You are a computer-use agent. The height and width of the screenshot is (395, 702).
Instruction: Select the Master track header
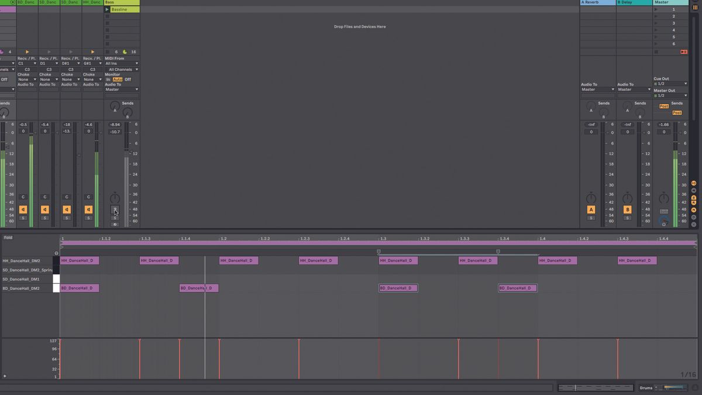pyautogui.click(x=667, y=2)
